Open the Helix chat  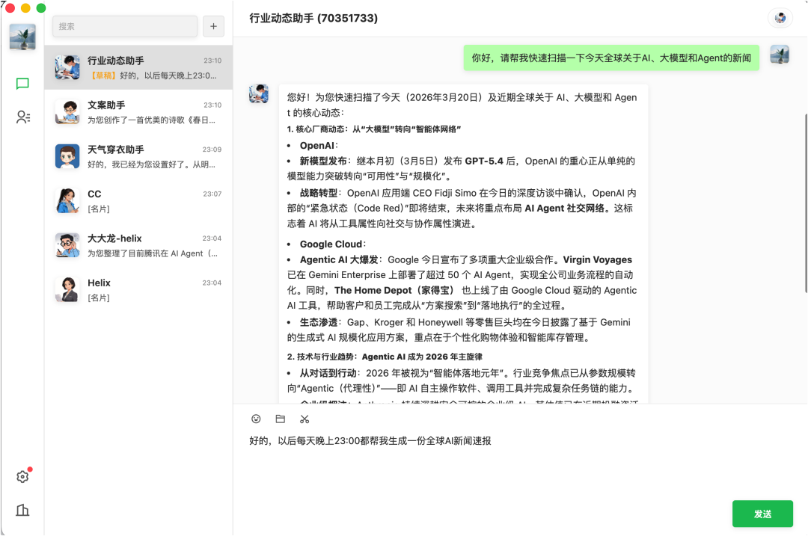pos(138,289)
